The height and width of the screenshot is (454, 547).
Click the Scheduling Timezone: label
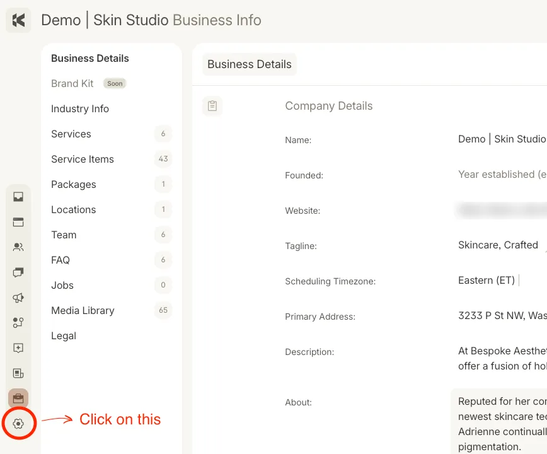[330, 281]
